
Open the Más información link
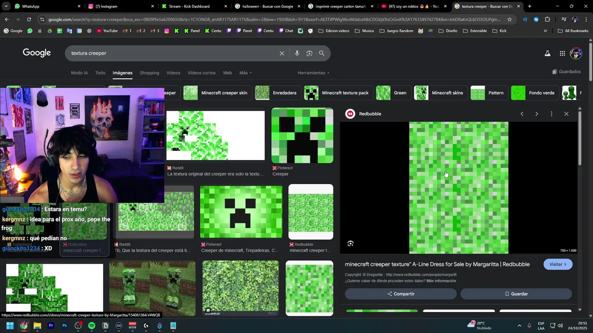click(x=441, y=281)
